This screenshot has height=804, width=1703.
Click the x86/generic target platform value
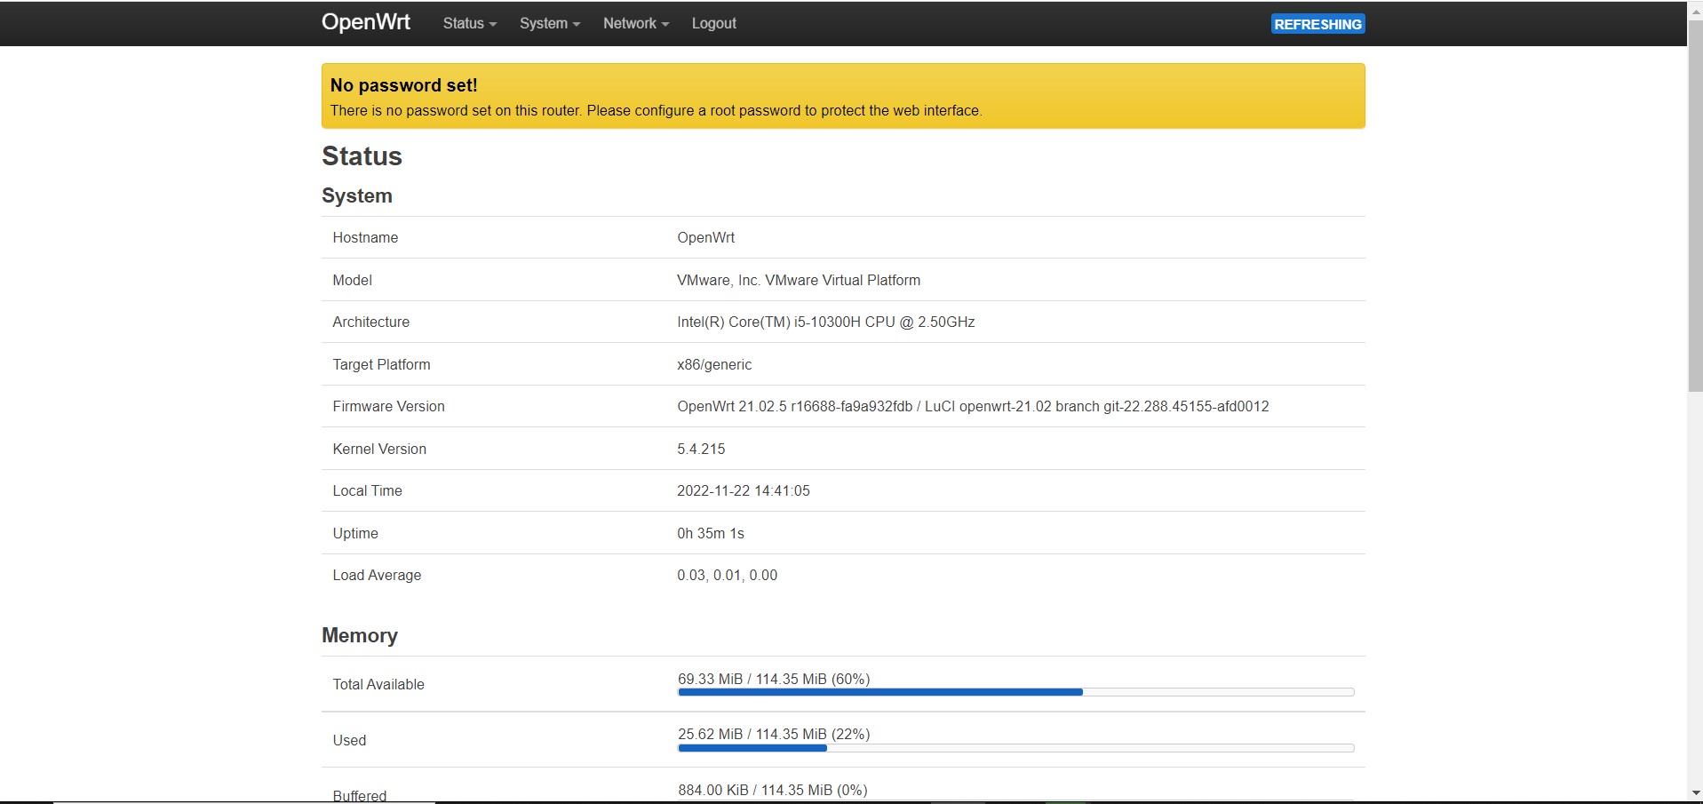[x=714, y=364]
